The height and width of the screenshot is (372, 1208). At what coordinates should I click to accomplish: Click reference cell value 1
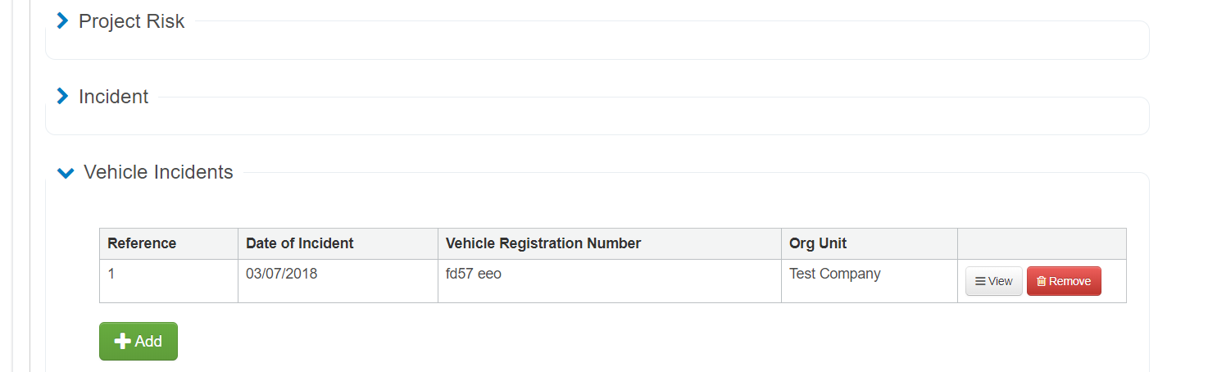(x=112, y=274)
